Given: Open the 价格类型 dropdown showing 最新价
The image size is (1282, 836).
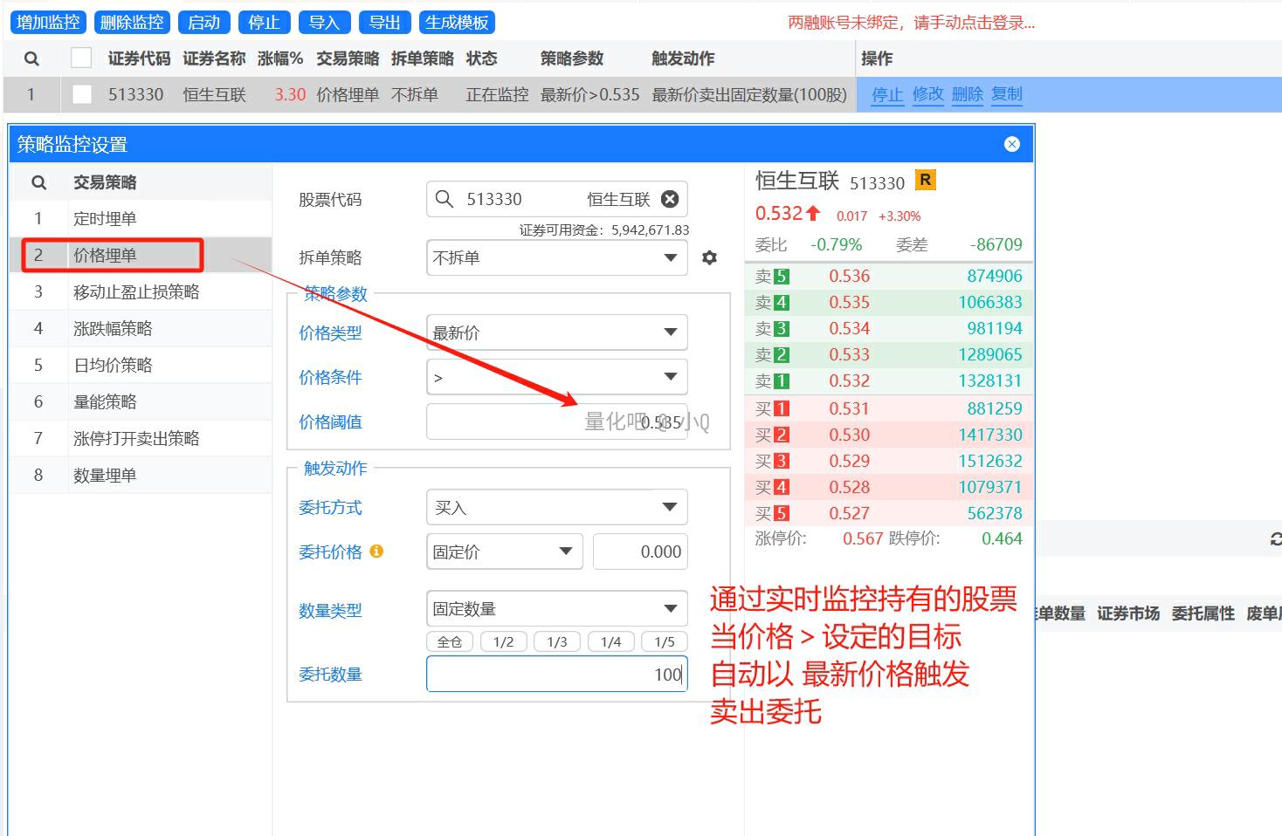Looking at the screenshot, I should pyautogui.click(x=556, y=332).
